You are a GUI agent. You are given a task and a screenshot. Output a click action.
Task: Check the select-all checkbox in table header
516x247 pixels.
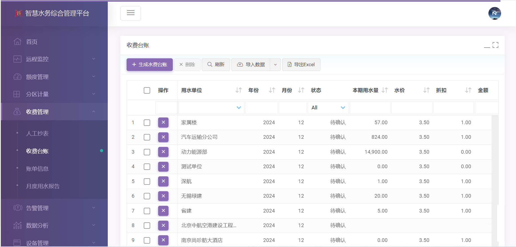tap(147, 90)
